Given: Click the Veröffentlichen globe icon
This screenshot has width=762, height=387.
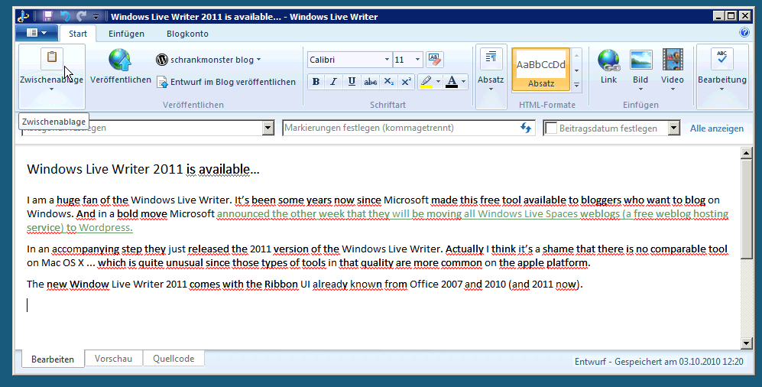Looking at the screenshot, I should [x=120, y=60].
